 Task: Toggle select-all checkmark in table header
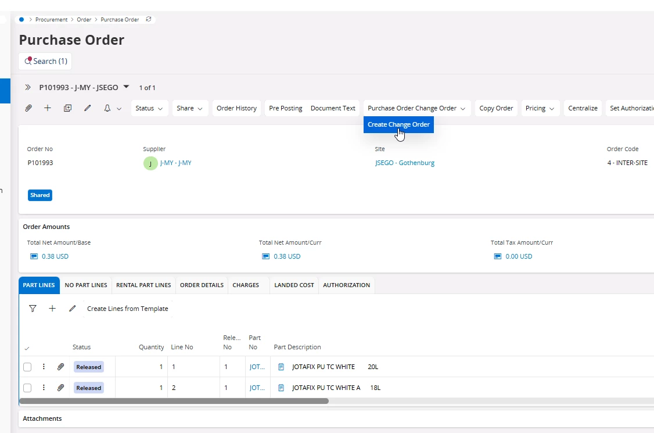coord(27,348)
